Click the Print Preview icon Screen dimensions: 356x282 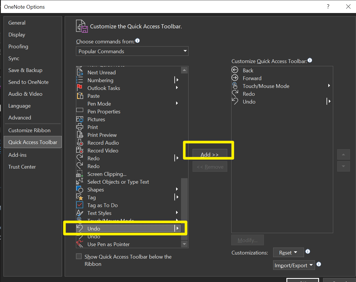coord(80,135)
